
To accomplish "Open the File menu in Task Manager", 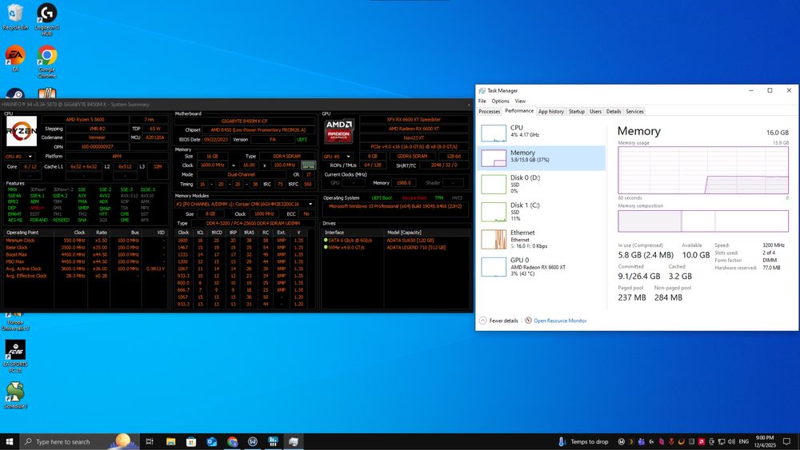I will coord(482,101).
